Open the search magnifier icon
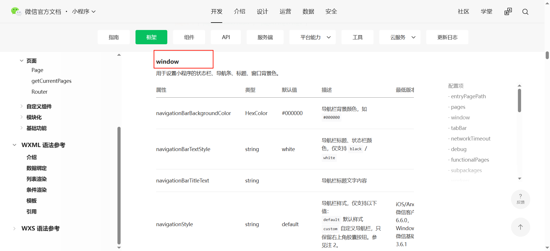This screenshot has width=550, height=251. coord(525,12)
